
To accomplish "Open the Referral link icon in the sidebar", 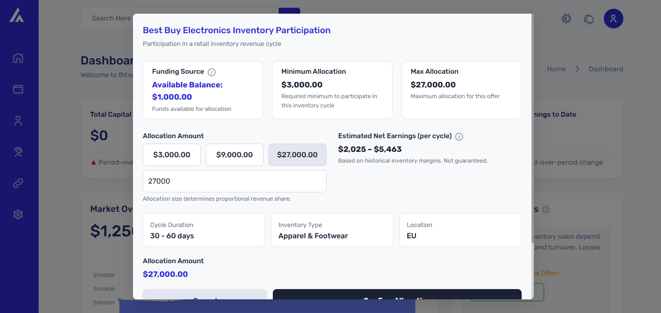I will point(18,183).
